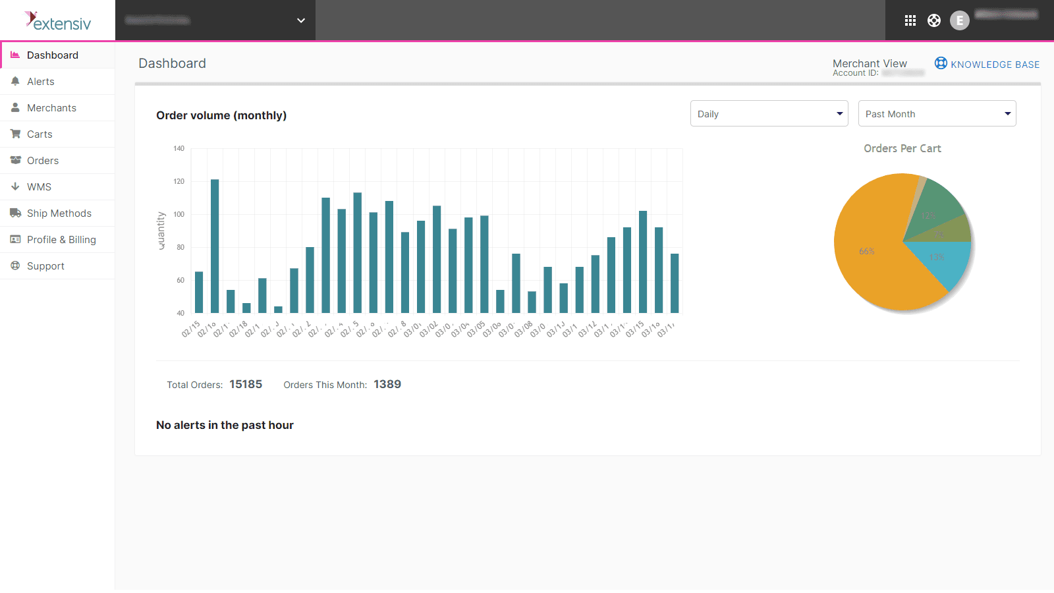
Task: Change the Past Month time range dropdown
Action: click(x=937, y=113)
